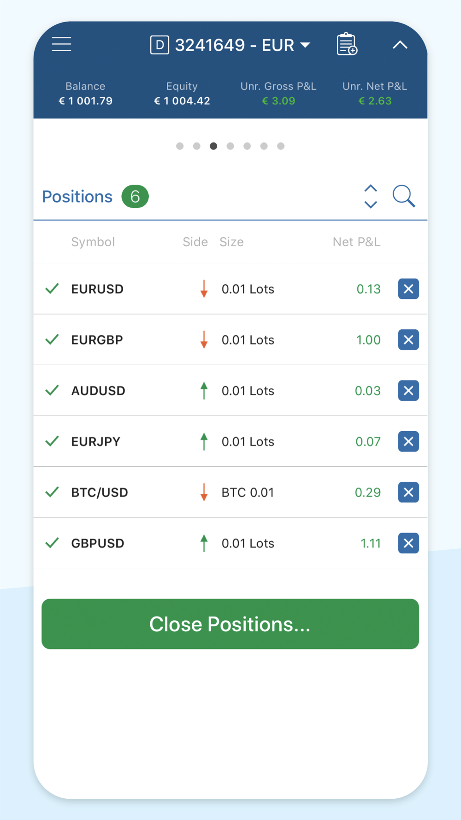Close the AUDUSD position with X
Image resolution: width=461 pixels, height=820 pixels.
(408, 391)
